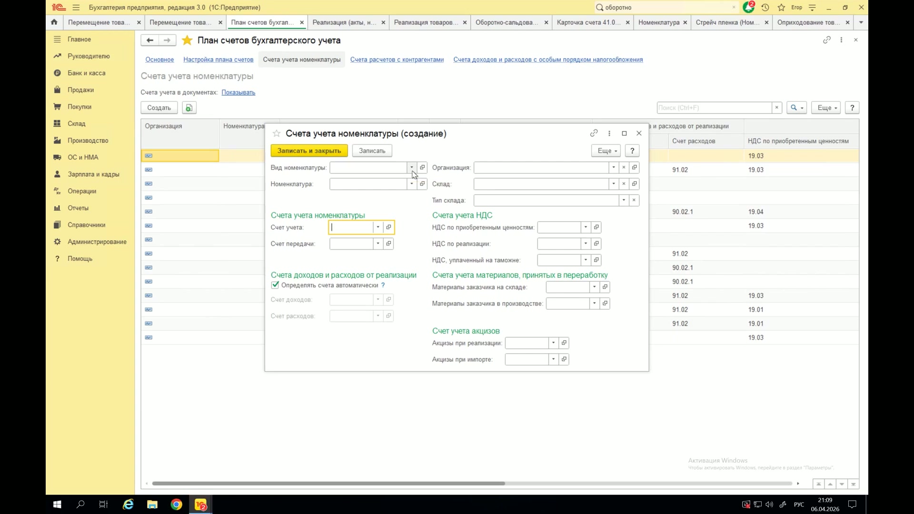Open main menu hamburger icon
This screenshot has width=914, height=514.
pos(76,7)
